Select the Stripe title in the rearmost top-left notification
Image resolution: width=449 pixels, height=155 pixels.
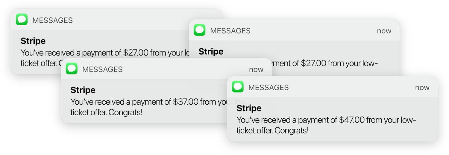point(33,41)
